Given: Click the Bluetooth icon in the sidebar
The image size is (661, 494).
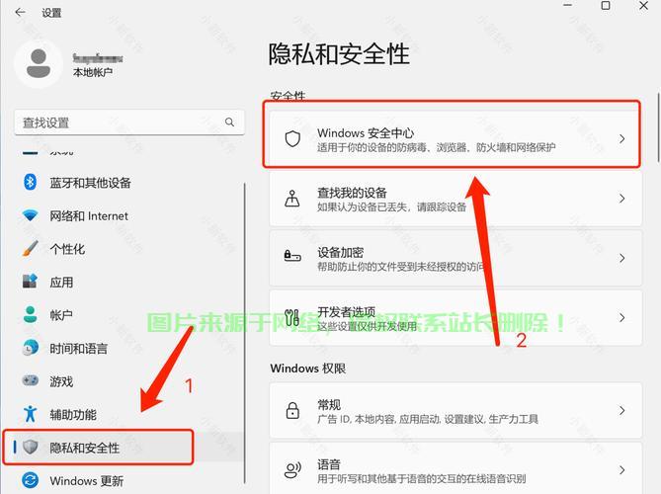Looking at the screenshot, I should point(30,182).
